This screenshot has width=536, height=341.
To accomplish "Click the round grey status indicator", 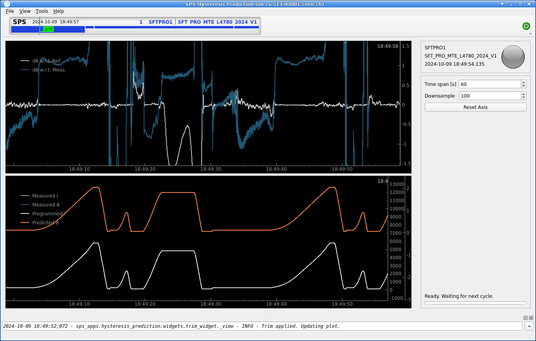I will pos(513,57).
